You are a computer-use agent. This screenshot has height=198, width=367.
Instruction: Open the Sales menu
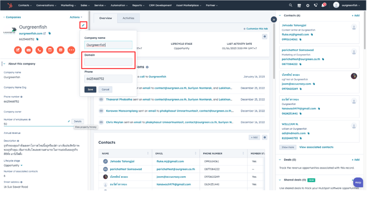pyautogui.click(x=85, y=5)
